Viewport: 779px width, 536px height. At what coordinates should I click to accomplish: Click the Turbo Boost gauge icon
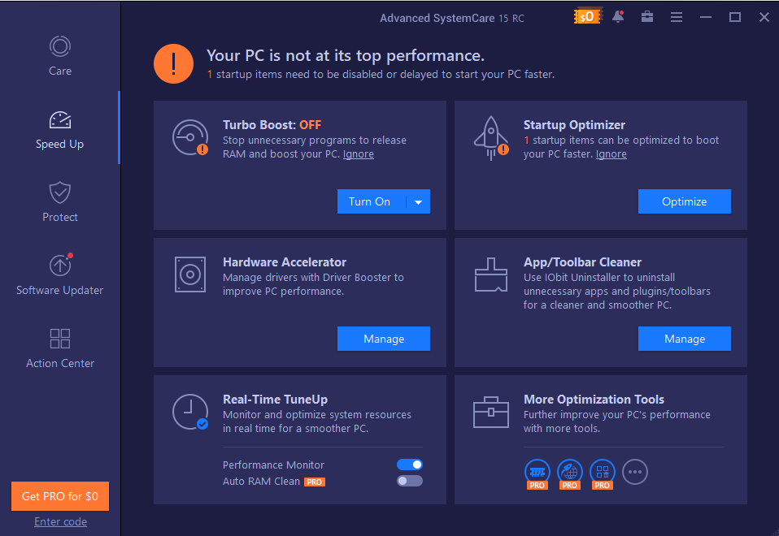click(x=190, y=137)
